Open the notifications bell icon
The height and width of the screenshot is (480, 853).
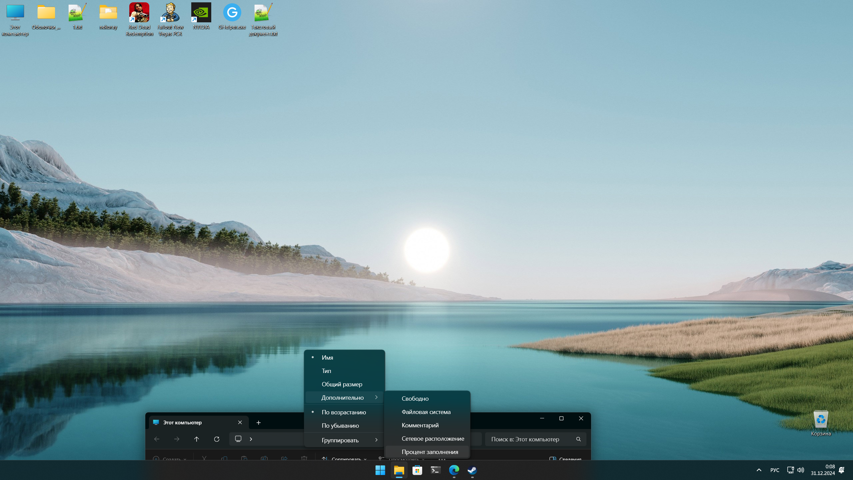[x=841, y=470]
